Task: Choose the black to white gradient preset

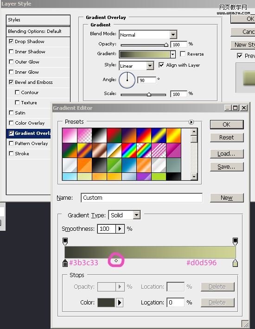Action: tap(99, 136)
